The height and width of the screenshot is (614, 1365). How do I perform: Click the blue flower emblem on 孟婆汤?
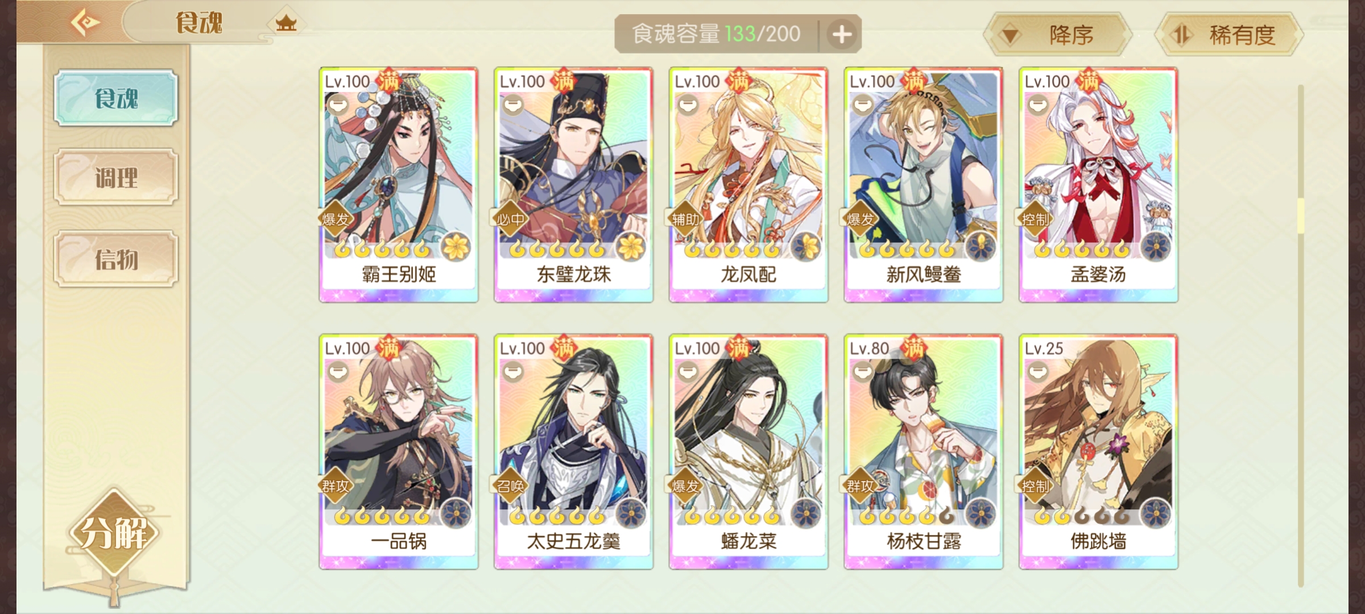[x=1155, y=247]
